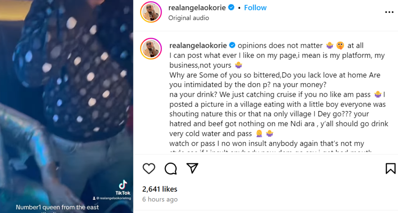Like the post with the heart icon
398x213 pixels.
[x=149, y=168]
